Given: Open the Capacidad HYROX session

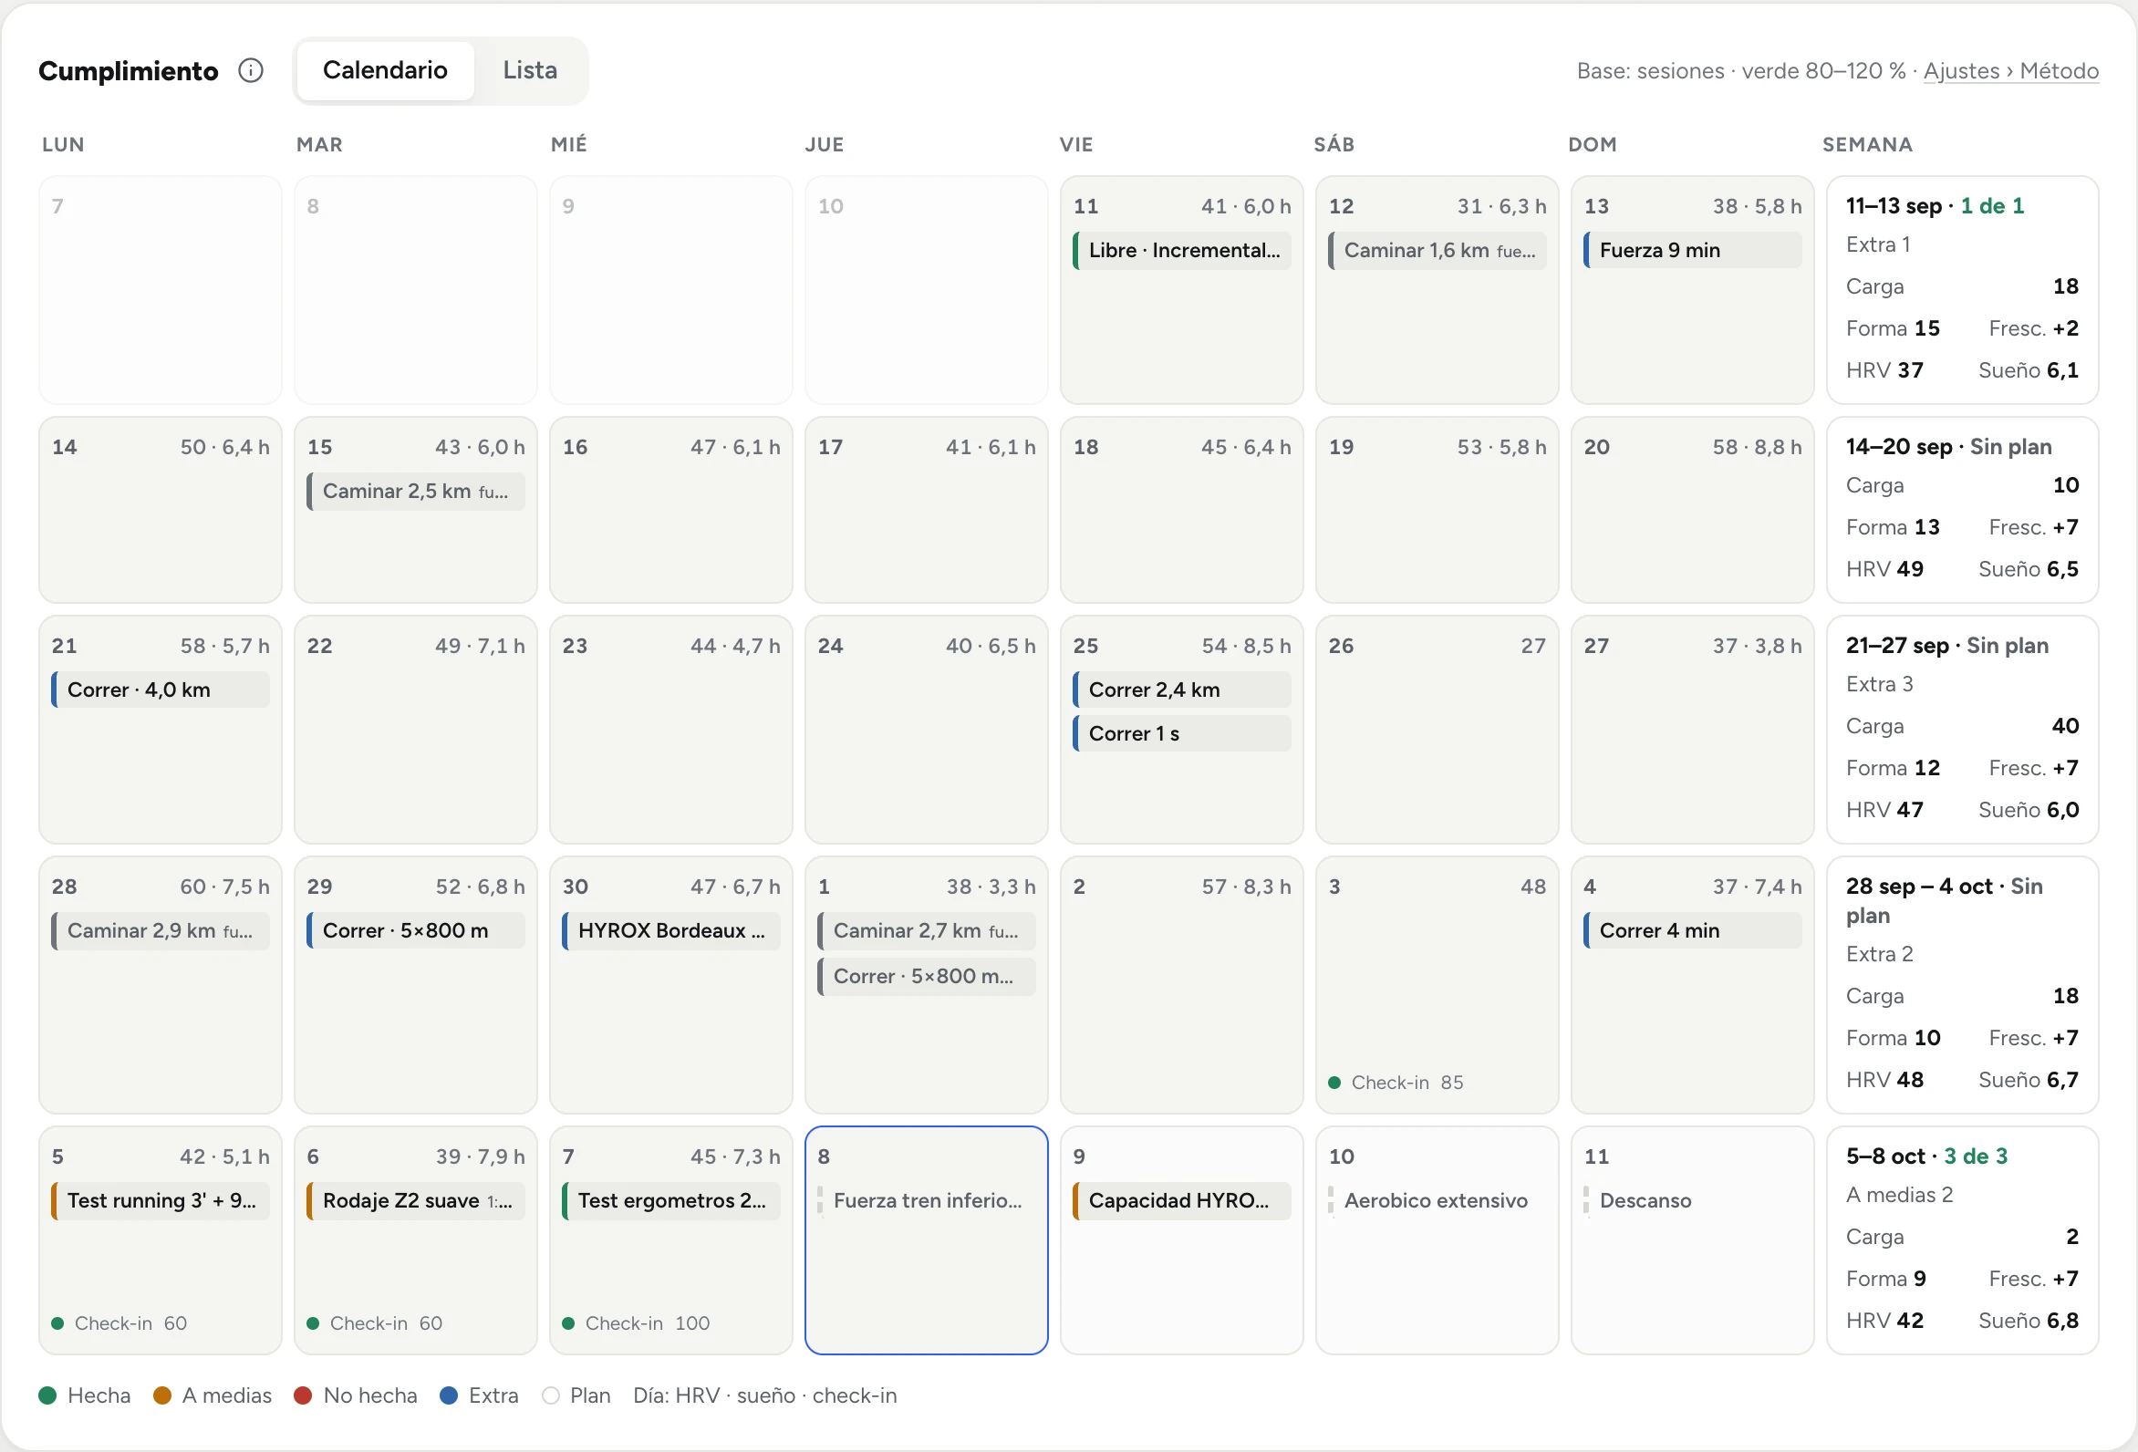Looking at the screenshot, I should (1182, 1201).
